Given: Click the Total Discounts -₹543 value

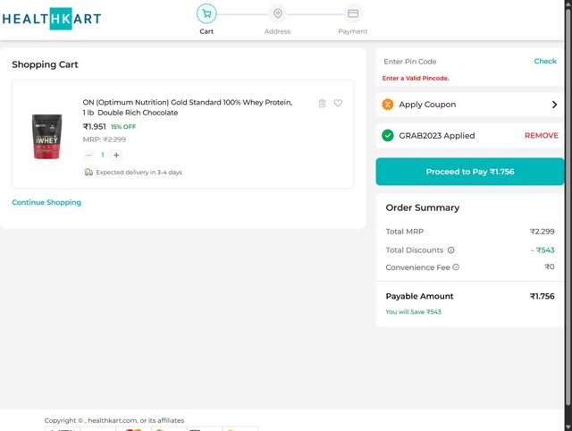Looking at the screenshot, I should point(543,250).
